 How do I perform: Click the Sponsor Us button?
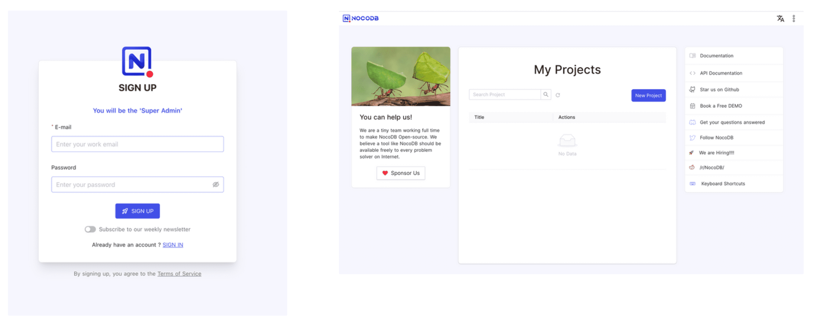point(400,173)
